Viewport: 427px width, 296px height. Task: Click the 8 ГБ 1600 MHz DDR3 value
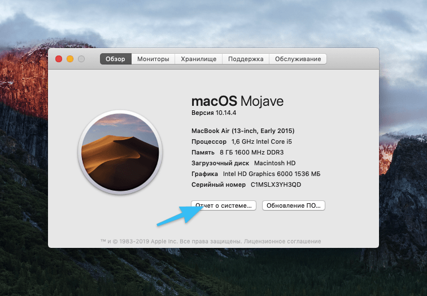click(x=252, y=152)
